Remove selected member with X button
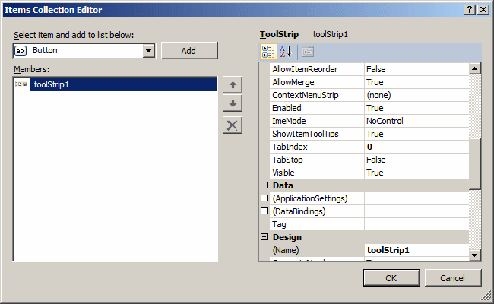 (233, 125)
